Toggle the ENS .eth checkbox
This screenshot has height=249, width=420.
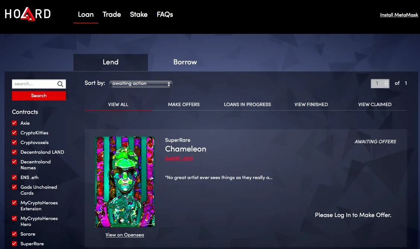click(15, 177)
